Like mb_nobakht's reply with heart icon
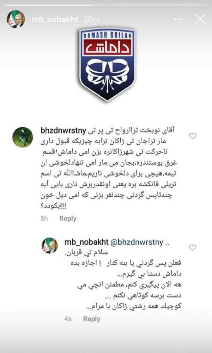 point(193,247)
